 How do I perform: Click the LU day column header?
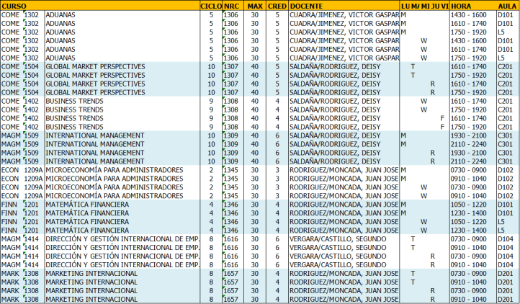pyautogui.click(x=404, y=5)
